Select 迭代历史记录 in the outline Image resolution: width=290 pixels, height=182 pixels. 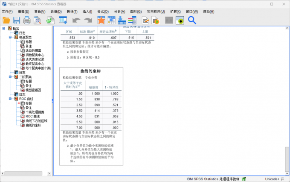coord(35,59)
